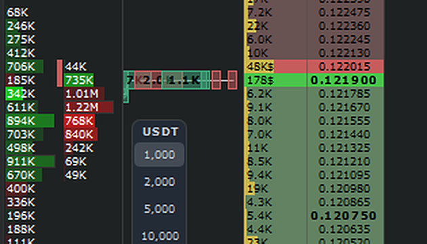This screenshot has width=427, height=244.
Task: Click the 9.1K bid volume
Action: tap(276, 107)
